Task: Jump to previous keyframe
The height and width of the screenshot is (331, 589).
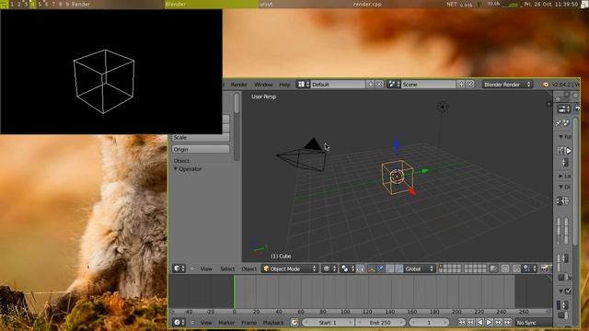Action: click(470, 323)
